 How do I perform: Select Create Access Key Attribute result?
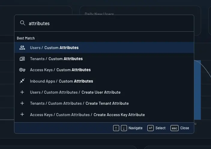click(104, 115)
